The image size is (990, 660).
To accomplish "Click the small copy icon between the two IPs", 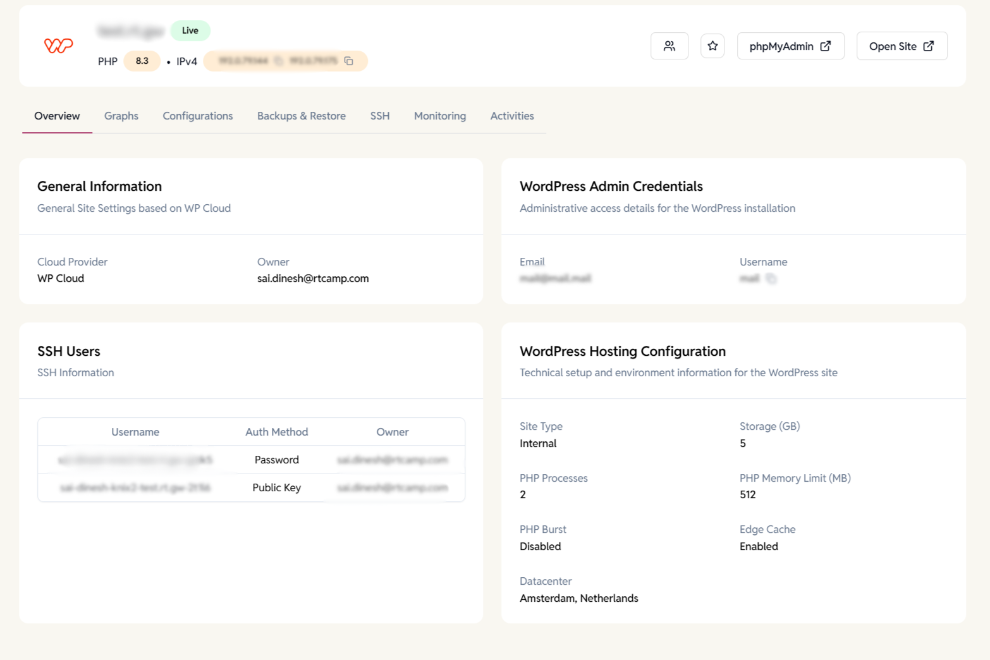I will tap(278, 61).
